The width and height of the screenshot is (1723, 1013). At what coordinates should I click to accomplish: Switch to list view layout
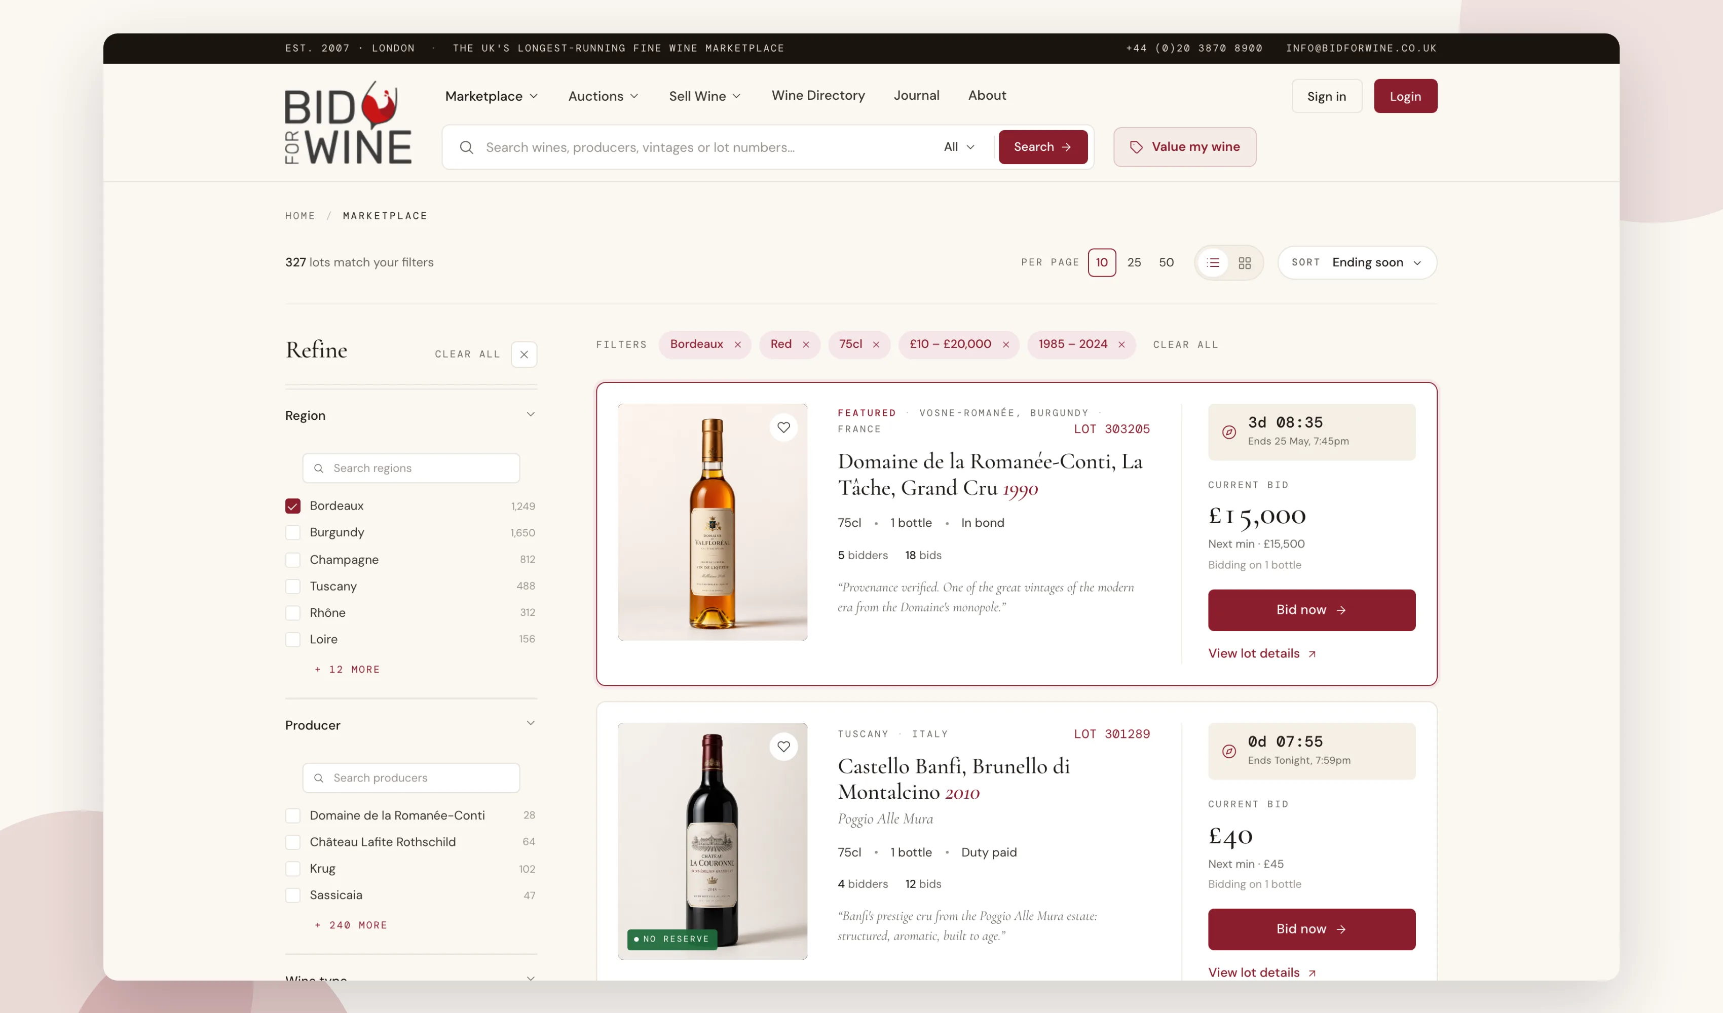pos(1213,262)
